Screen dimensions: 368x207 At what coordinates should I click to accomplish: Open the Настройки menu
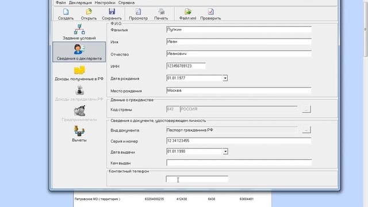pos(105,3)
